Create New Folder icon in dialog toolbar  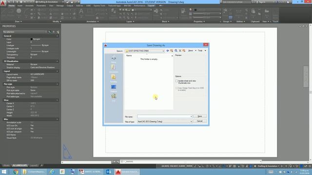[184, 51]
